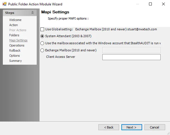The image size is (170, 135).
Task: Go to the Welcome step
Action: [x=15, y=20]
